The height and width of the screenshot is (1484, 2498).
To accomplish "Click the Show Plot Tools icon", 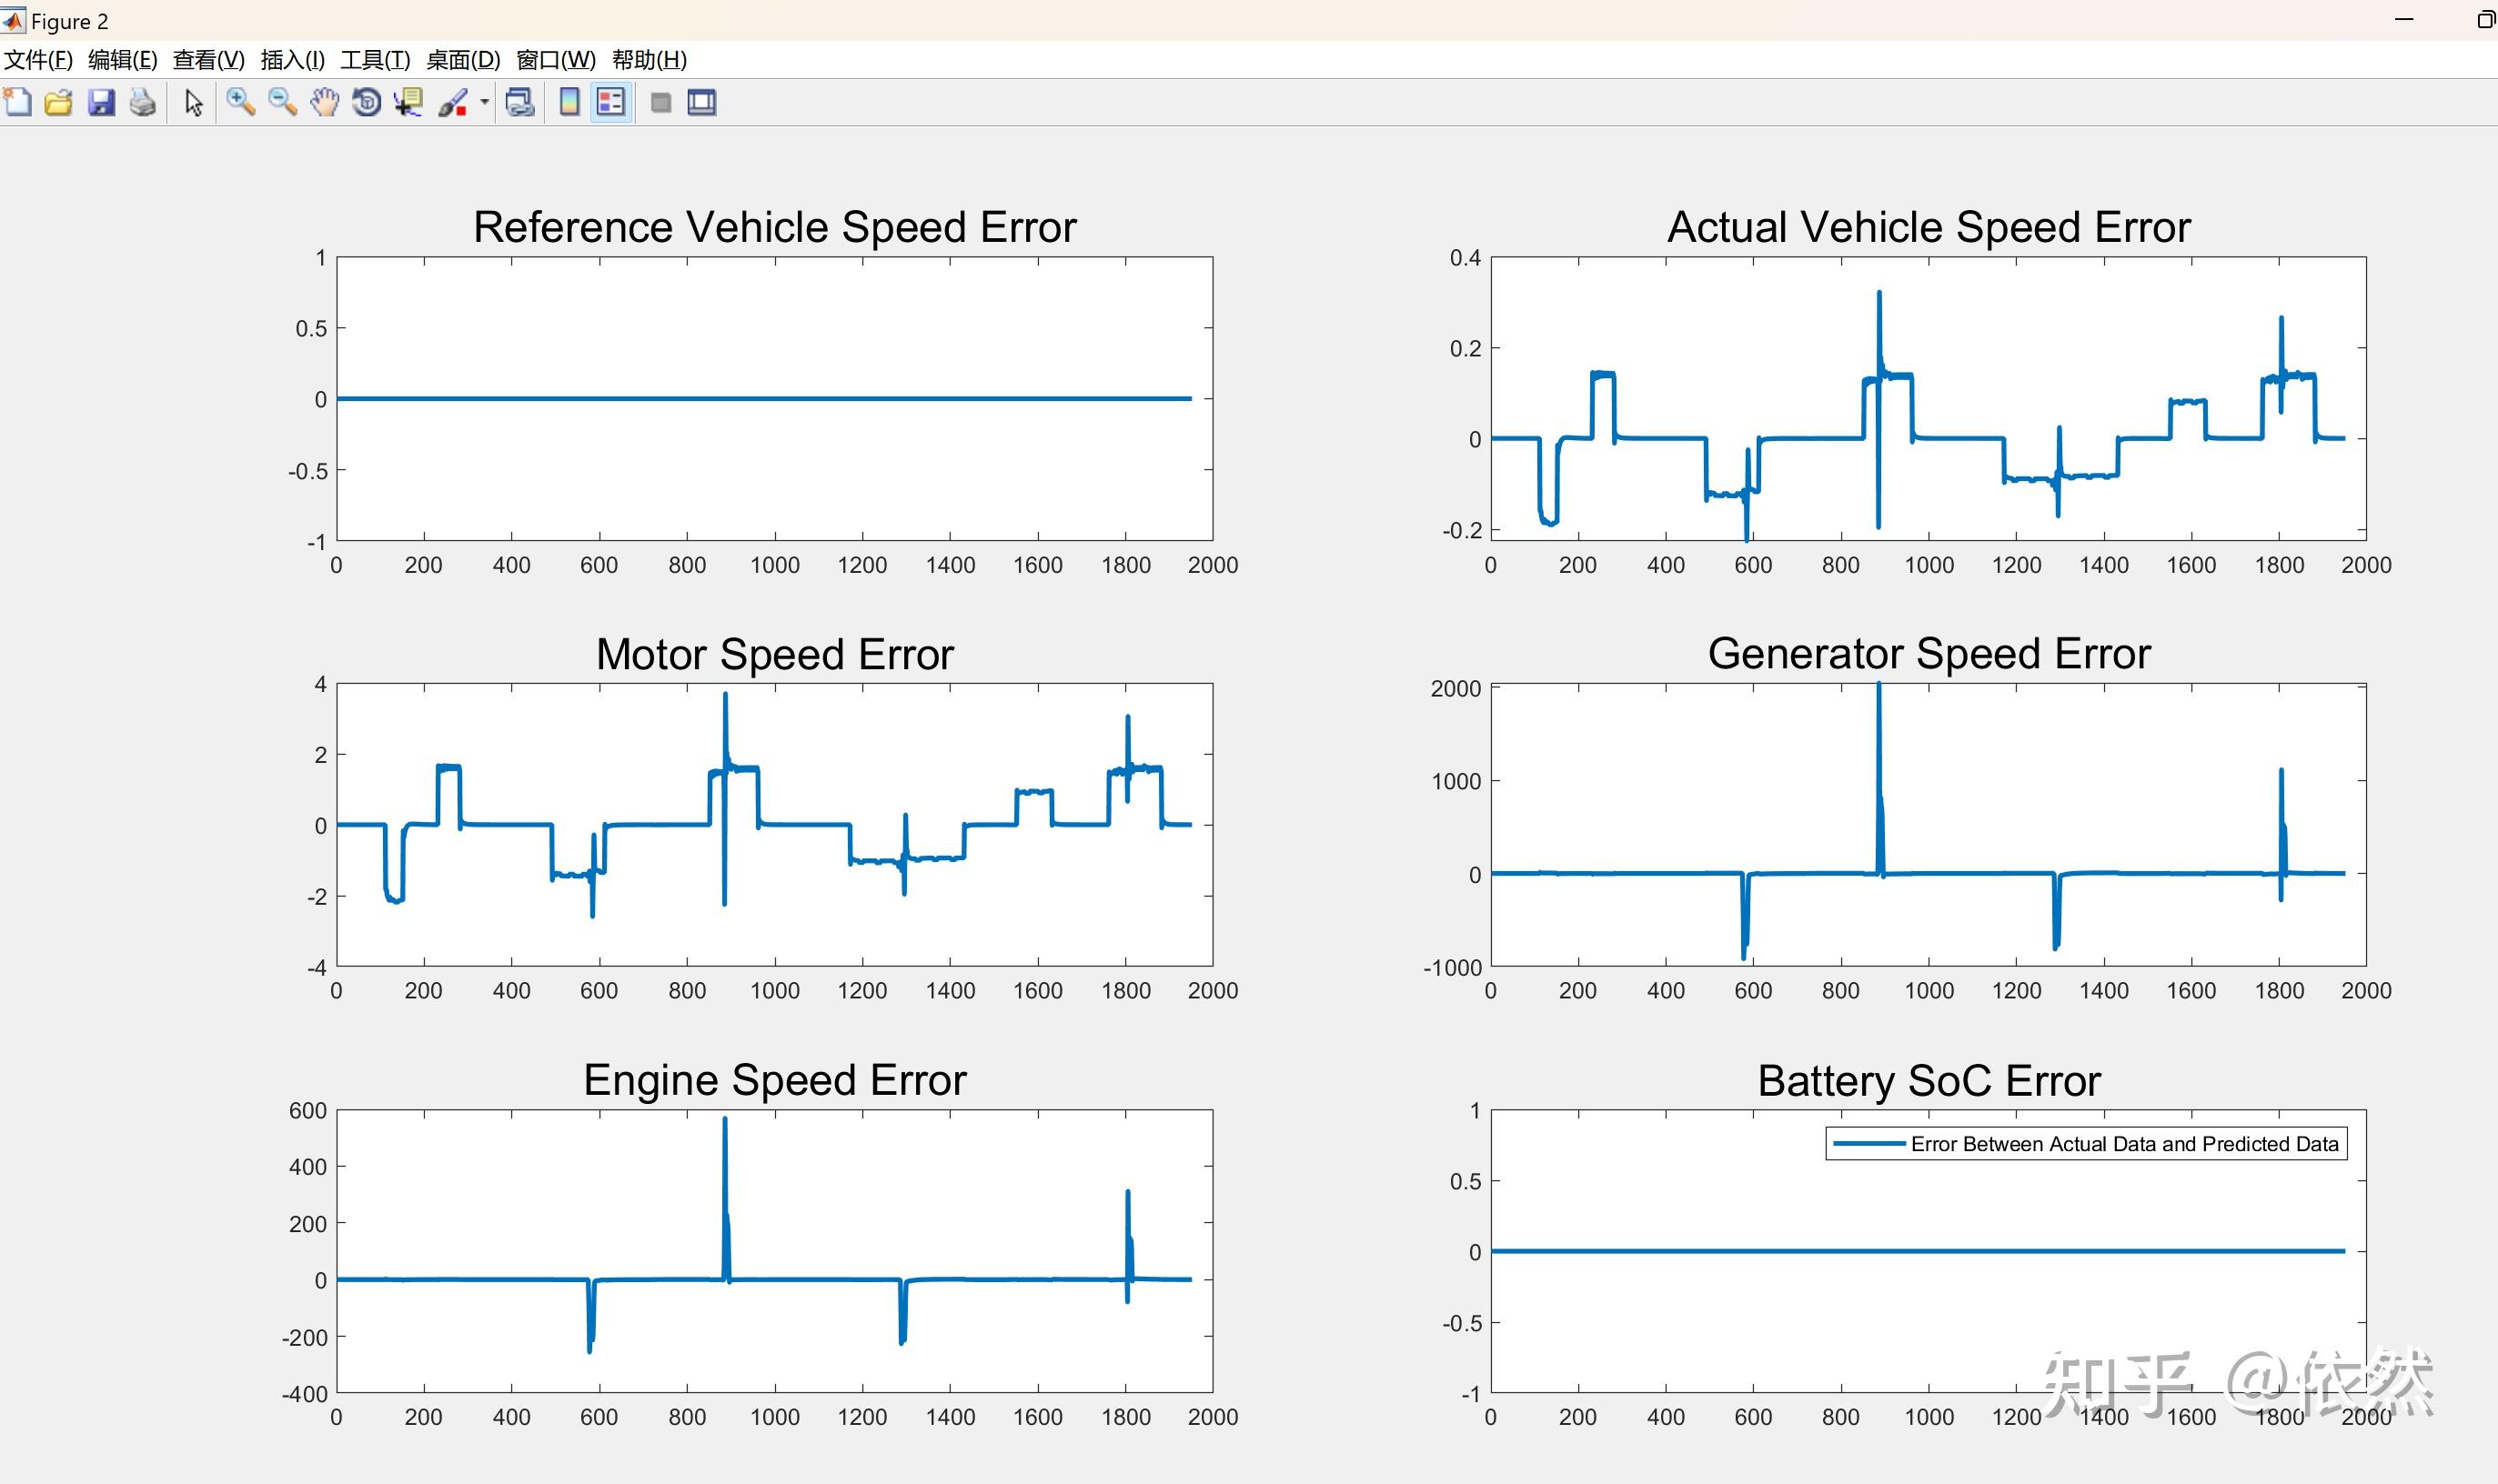I will [x=701, y=102].
